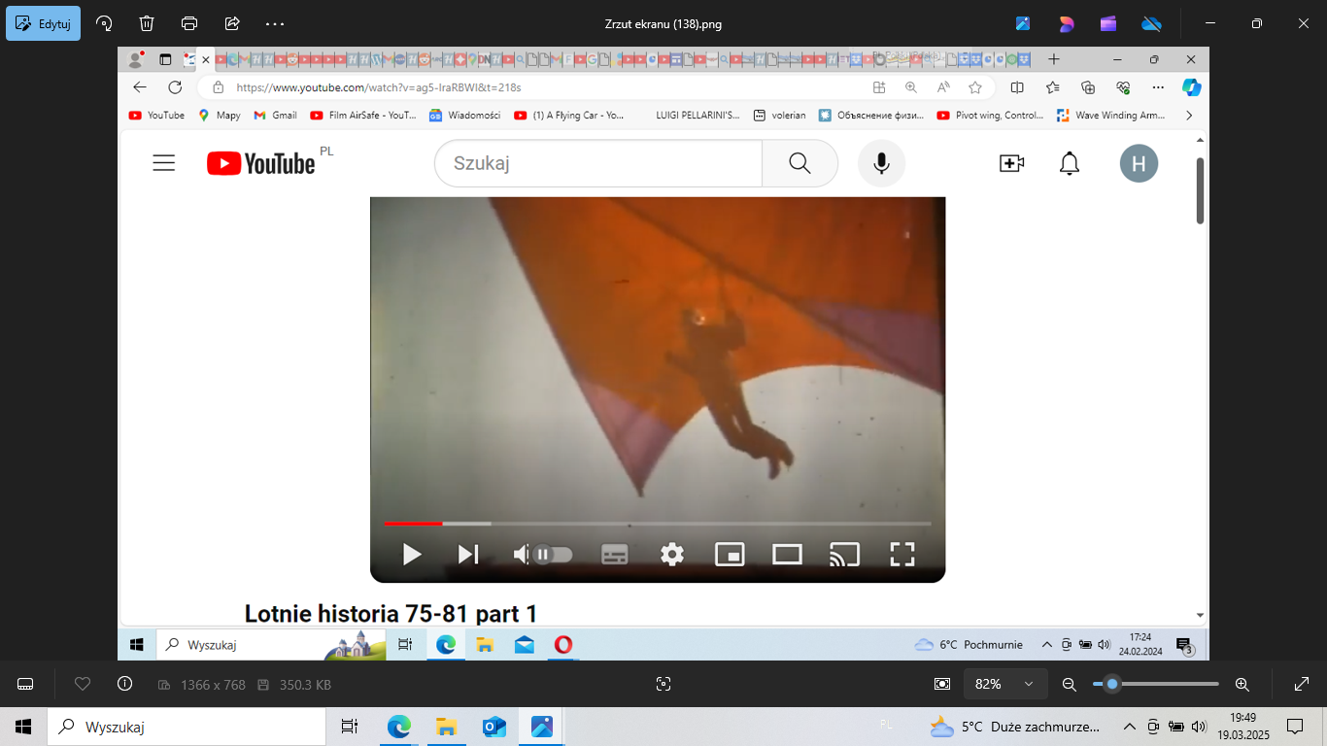Print the image via the printer icon
Viewport: 1327px width, 746px height.
189,23
